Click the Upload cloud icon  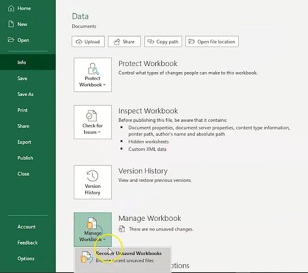point(79,41)
